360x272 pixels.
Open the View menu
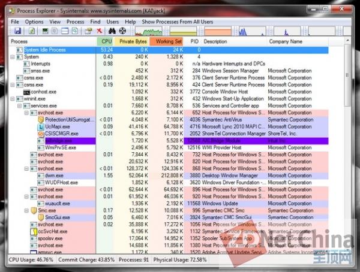55,22
